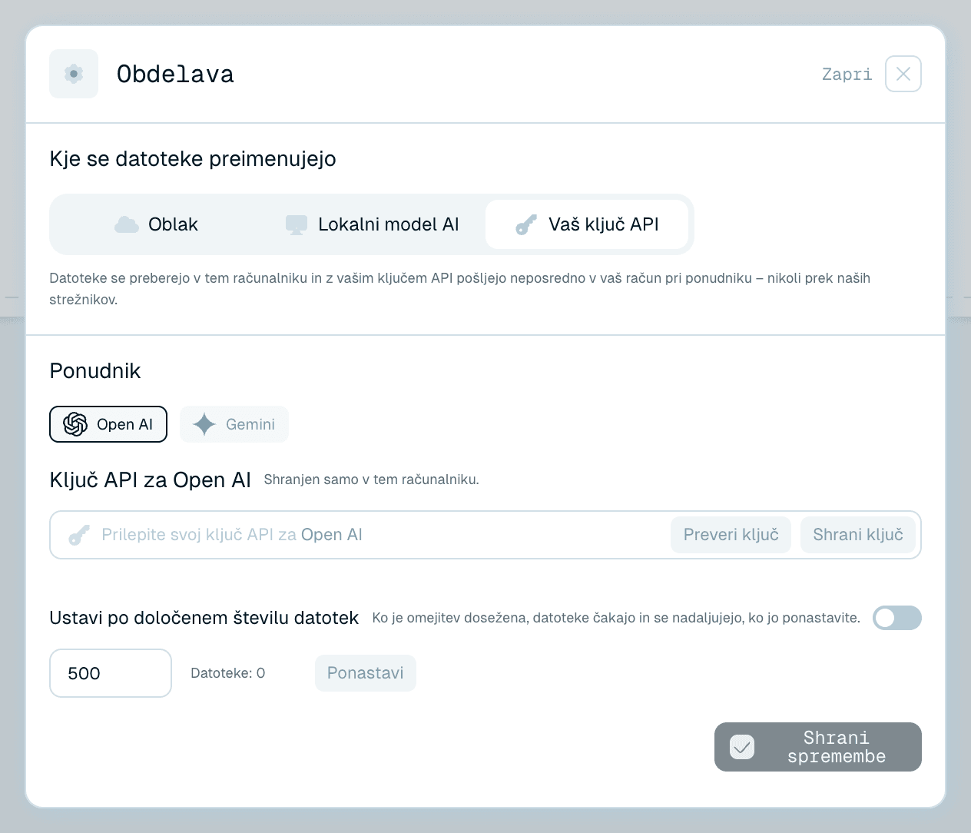The width and height of the screenshot is (971, 833).
Task: Click the OpenAI logo icon
Action: click(75, 424)
